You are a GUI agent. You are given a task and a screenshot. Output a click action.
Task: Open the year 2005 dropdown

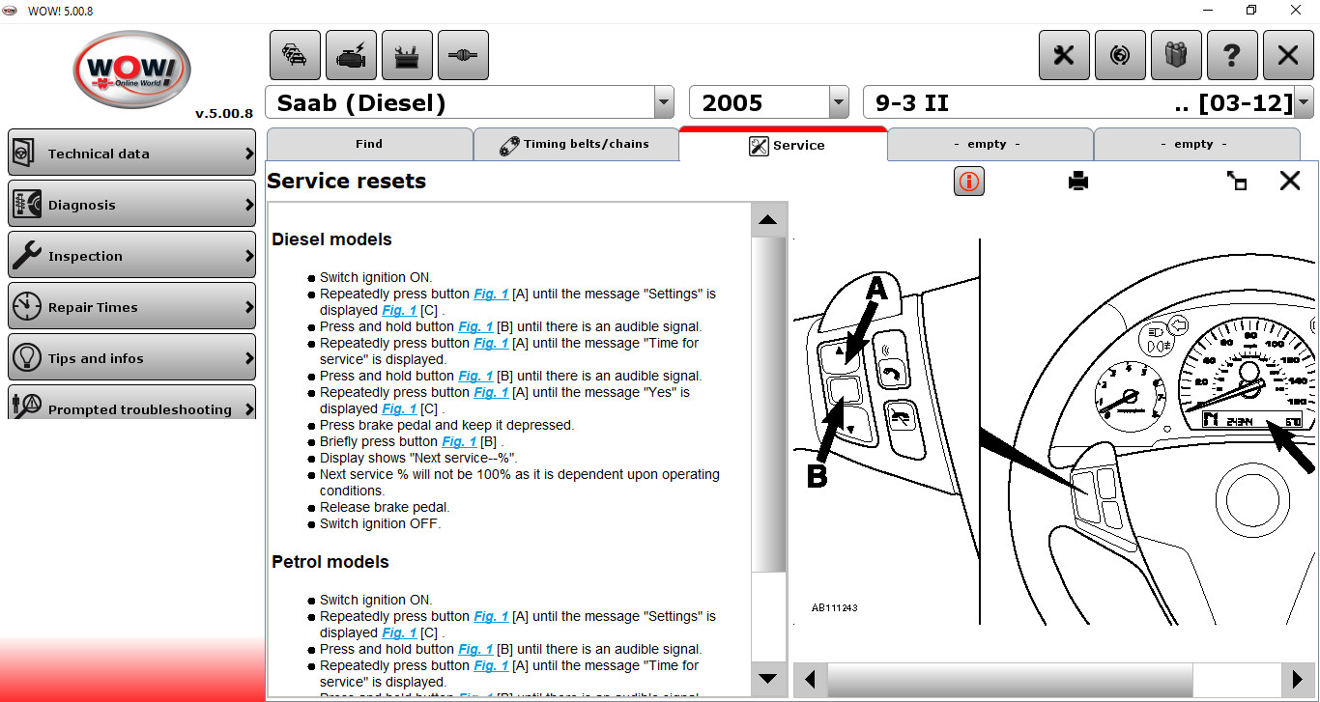(838, 102)
